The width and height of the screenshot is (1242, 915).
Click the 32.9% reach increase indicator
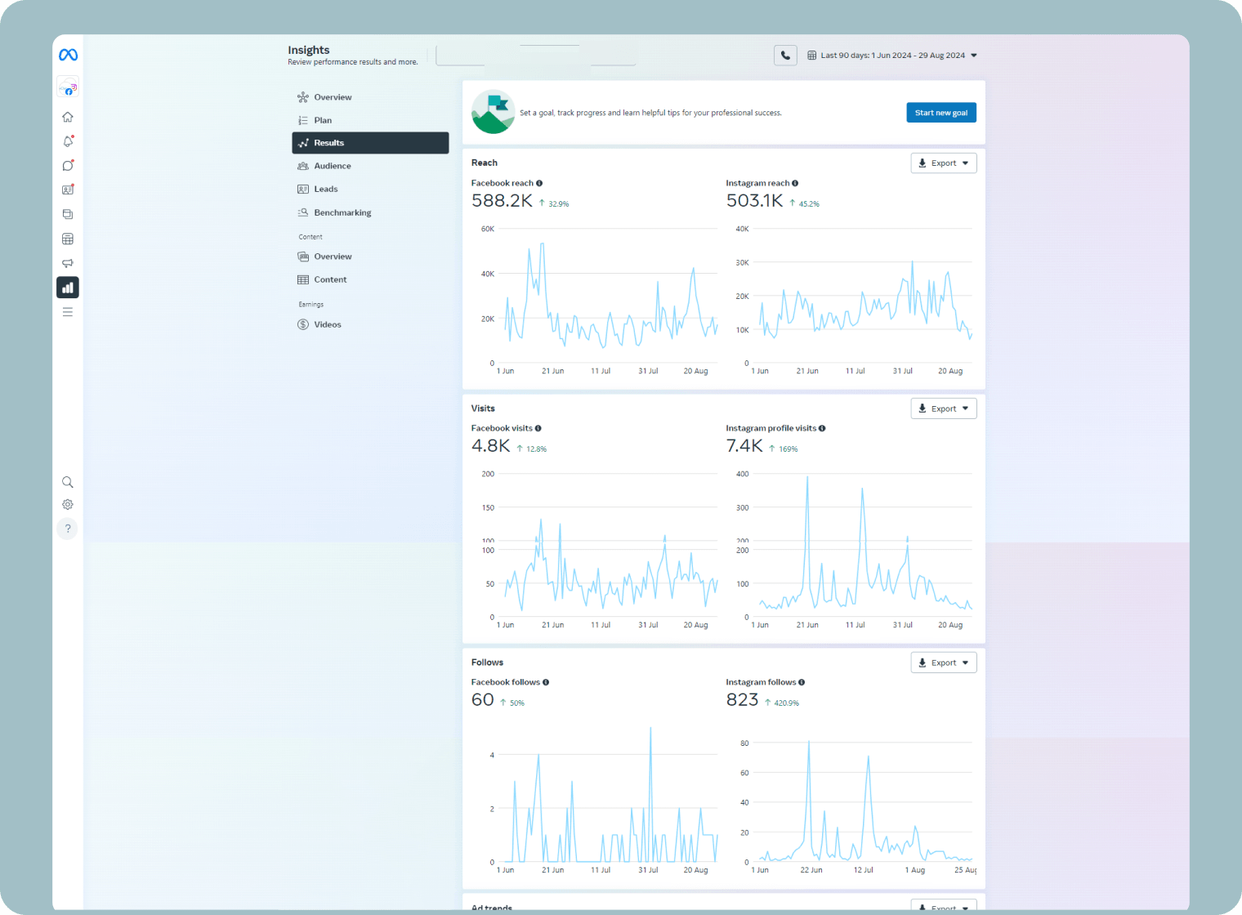(554, 203)
